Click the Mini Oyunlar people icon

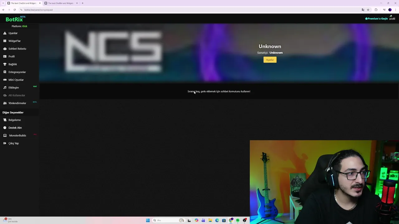click(5, 80)
